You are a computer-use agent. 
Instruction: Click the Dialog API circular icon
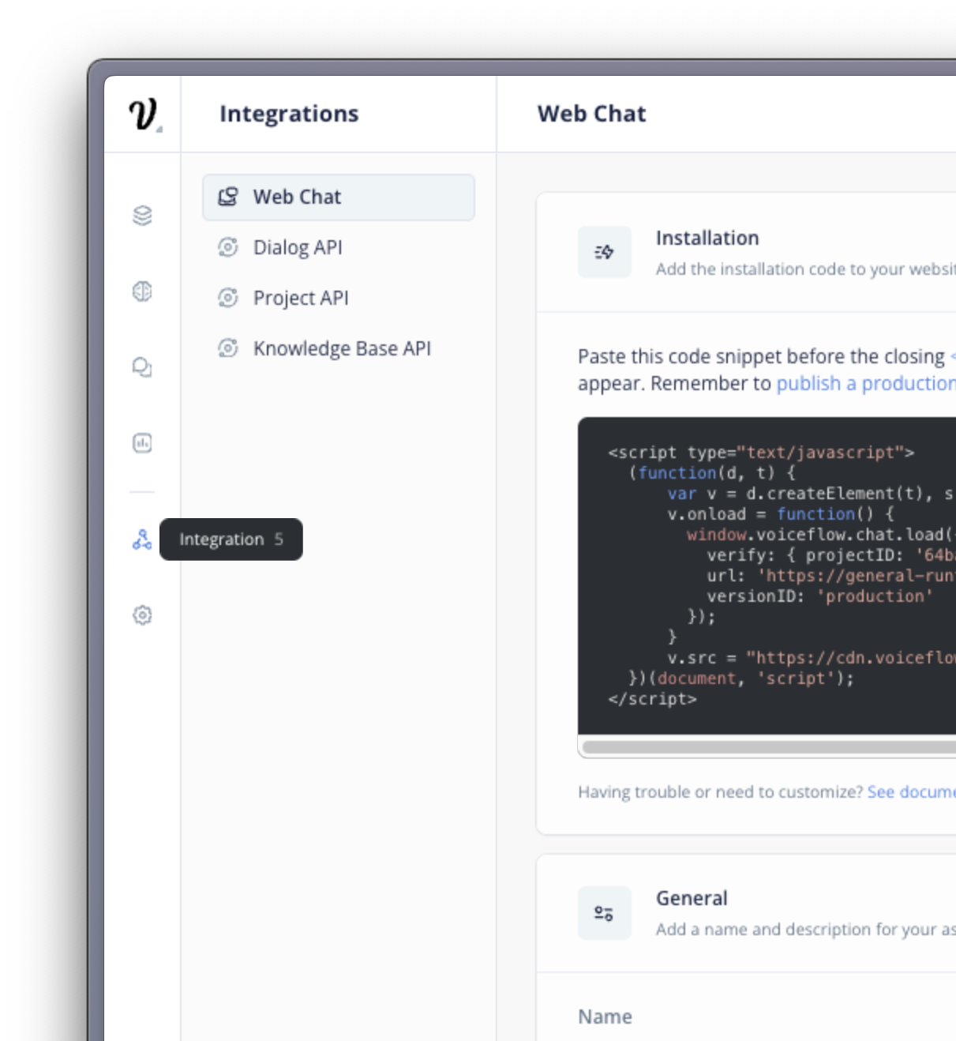coord(227,247)
